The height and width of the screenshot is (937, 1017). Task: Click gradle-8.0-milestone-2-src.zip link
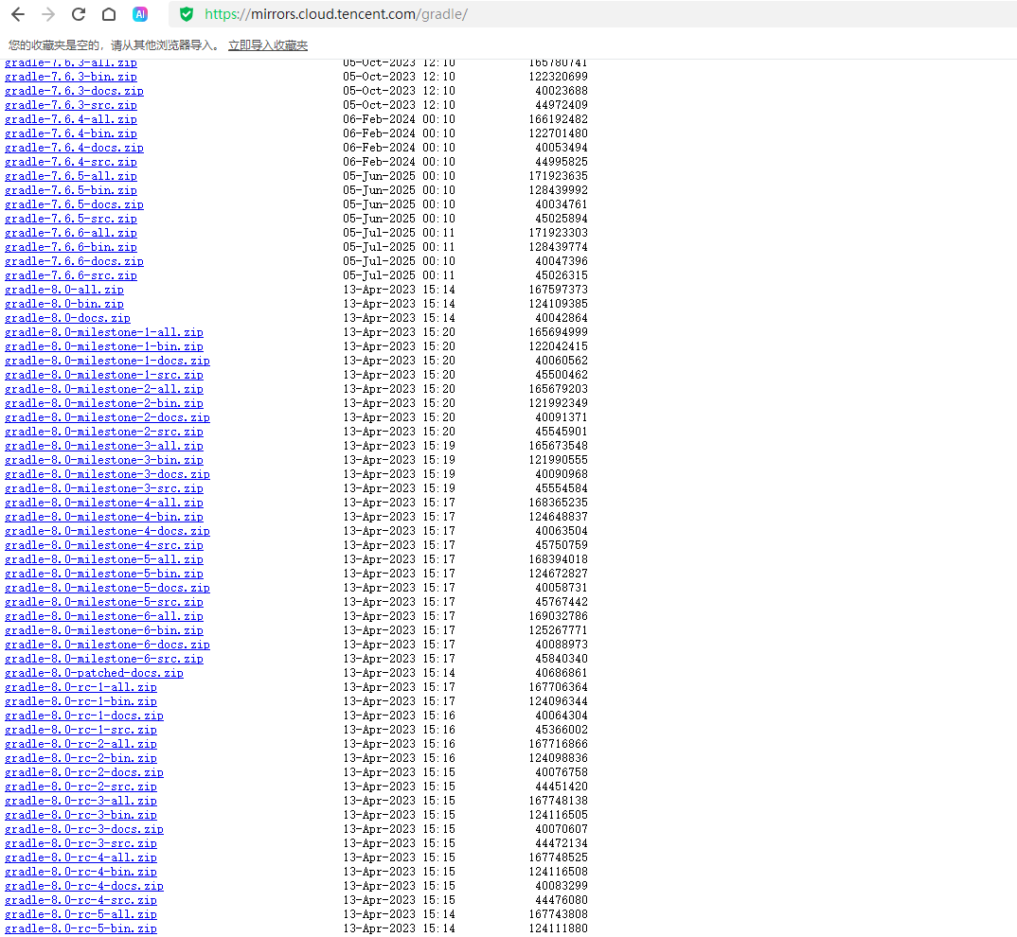[104, 432]
